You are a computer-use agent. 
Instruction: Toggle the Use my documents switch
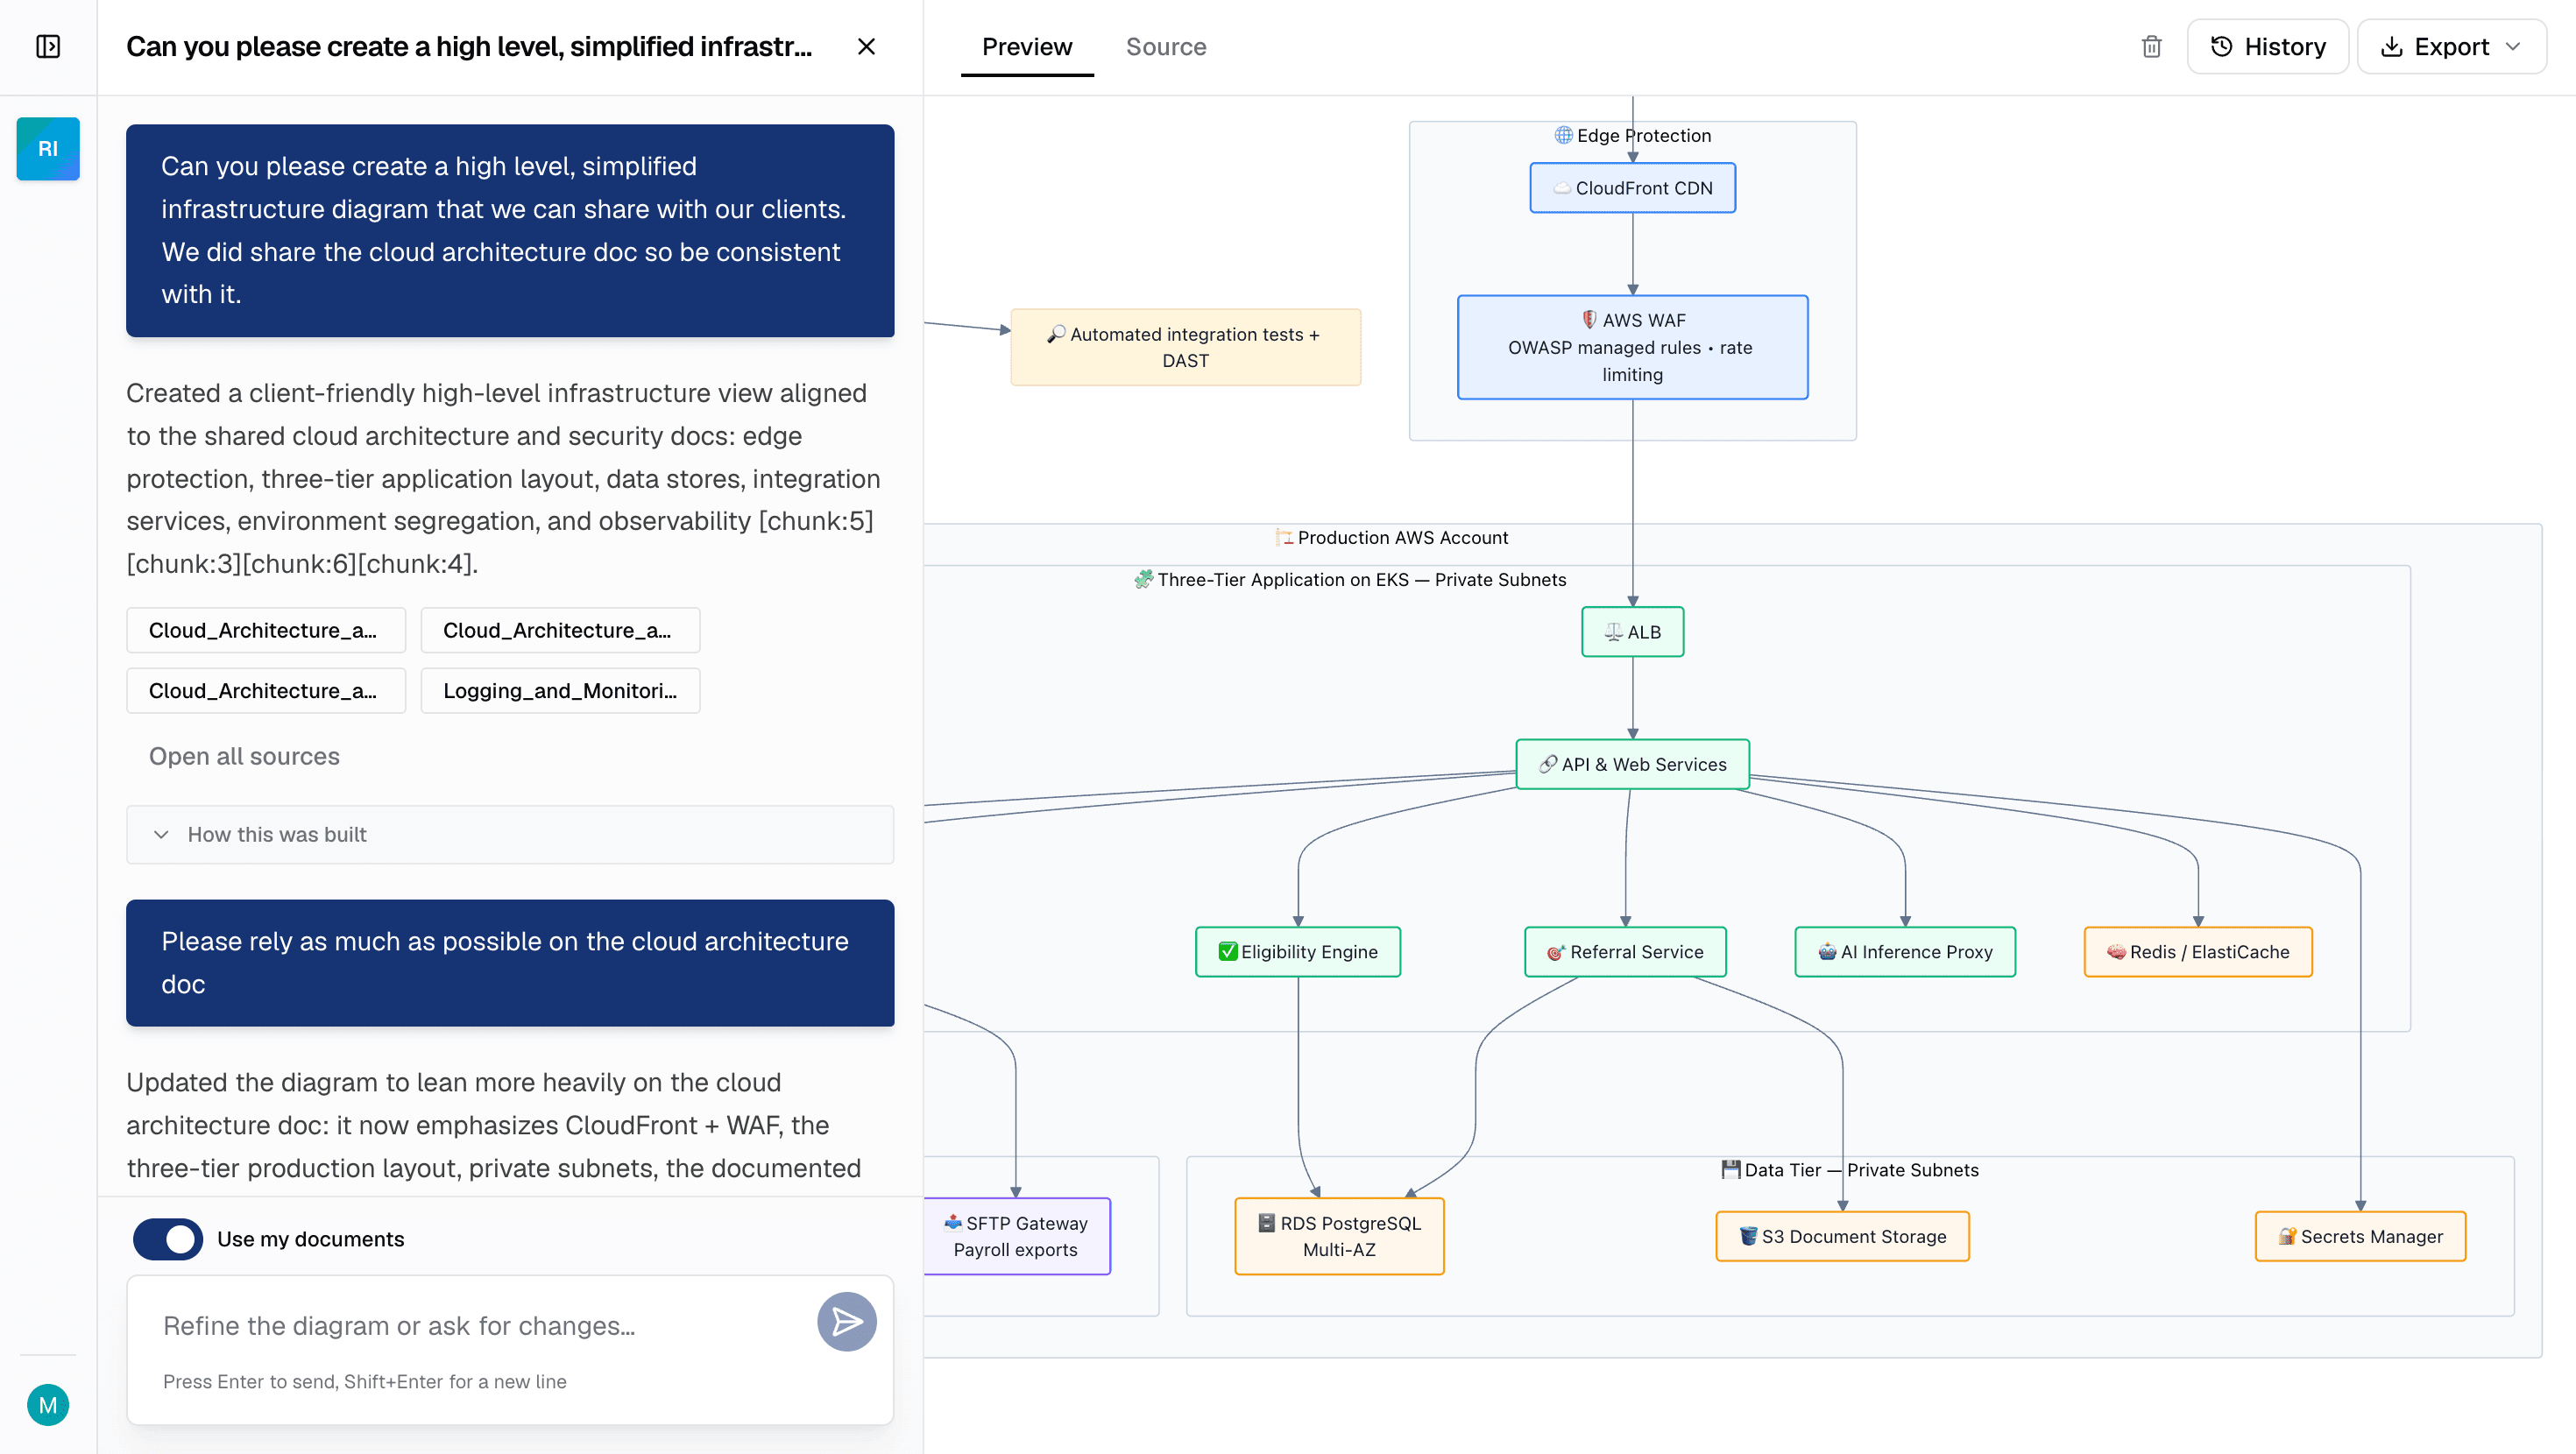168,1239
